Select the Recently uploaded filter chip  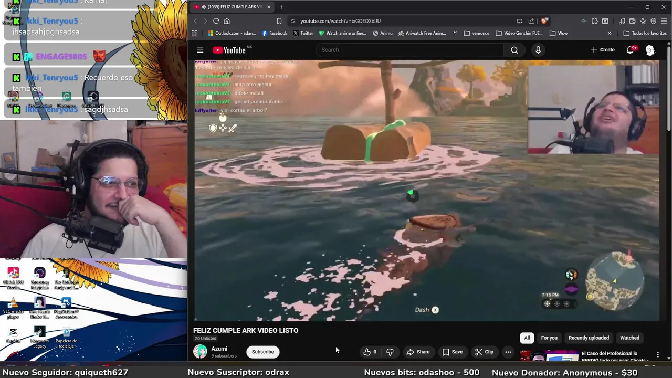589,338
